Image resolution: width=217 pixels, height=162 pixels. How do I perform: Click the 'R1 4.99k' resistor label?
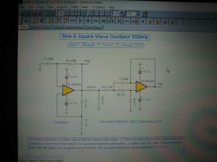pyautogui.click(x=71, y=61)
